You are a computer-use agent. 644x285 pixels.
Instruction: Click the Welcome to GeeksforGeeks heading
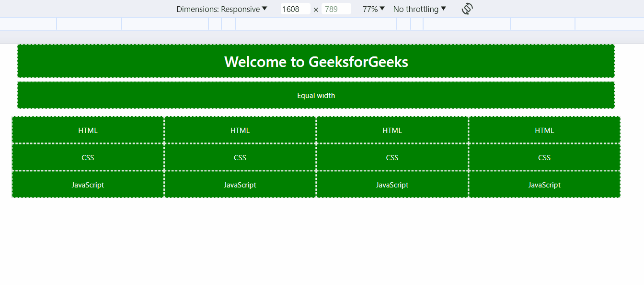coord(316,61)
